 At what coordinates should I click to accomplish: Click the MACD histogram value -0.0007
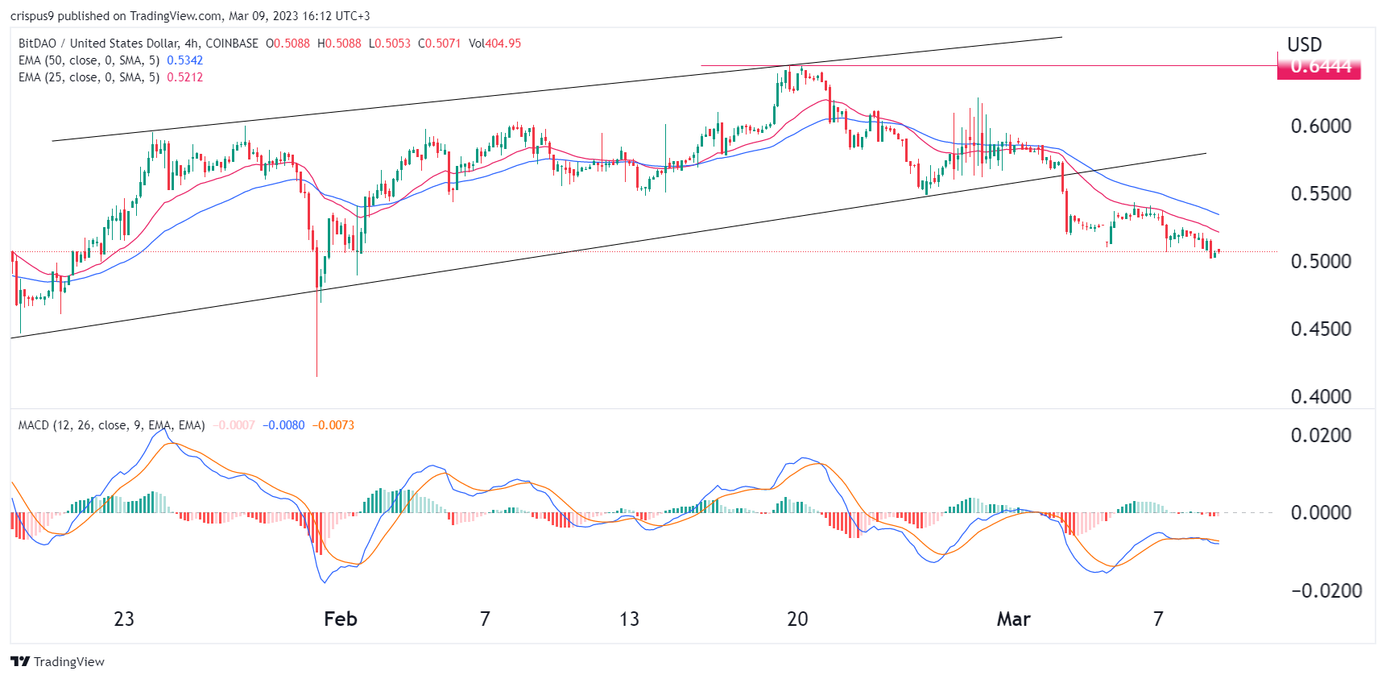[x=234, y=425]
